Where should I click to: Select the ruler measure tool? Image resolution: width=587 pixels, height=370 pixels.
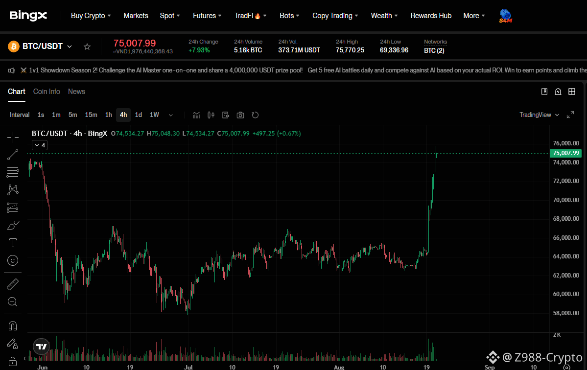13,285
